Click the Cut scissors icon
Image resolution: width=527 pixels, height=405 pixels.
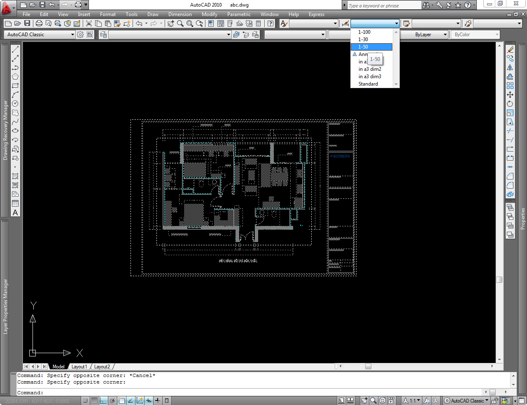pyautogui.click(x=89, y=23)
